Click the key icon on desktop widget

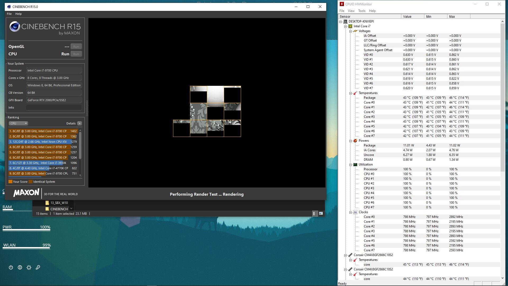click(x=38, y=267)
